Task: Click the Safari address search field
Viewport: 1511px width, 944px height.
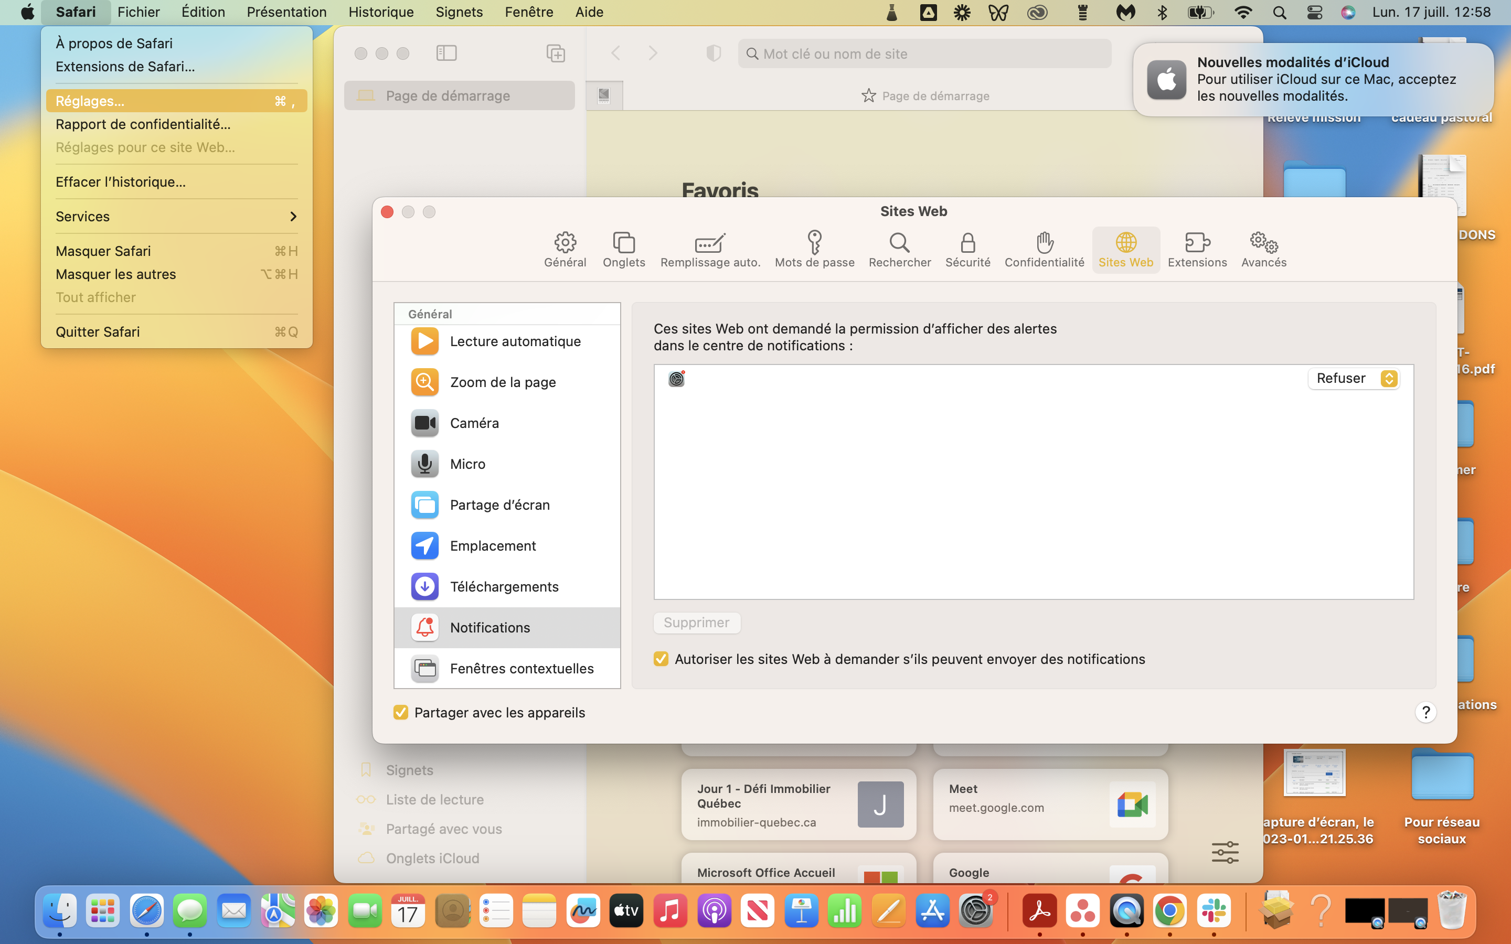Action: tap(924, 53)
